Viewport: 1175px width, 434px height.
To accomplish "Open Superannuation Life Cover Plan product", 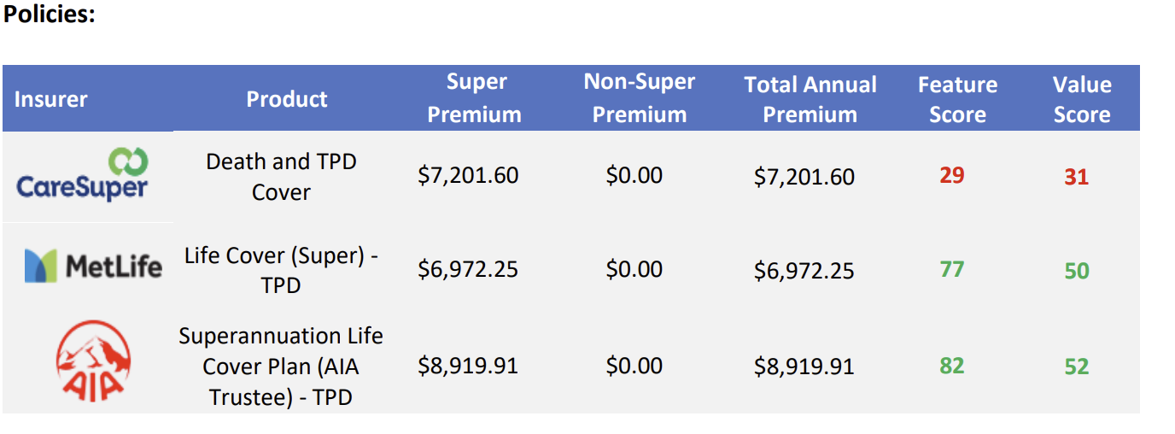I will pyautogui.click(x=281, y=366).
